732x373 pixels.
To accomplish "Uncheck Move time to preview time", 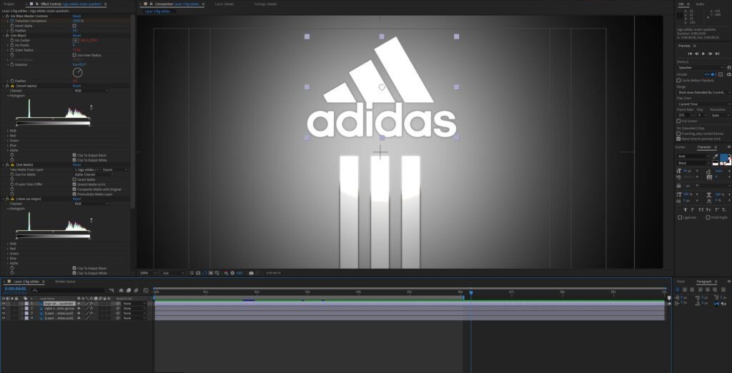I will (x=679, y=139).
